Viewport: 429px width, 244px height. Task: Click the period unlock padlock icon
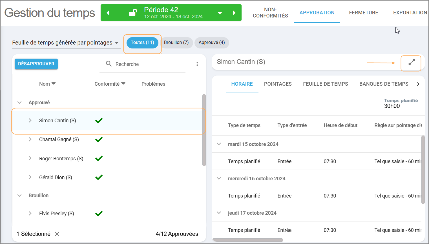tap(133, 13)
